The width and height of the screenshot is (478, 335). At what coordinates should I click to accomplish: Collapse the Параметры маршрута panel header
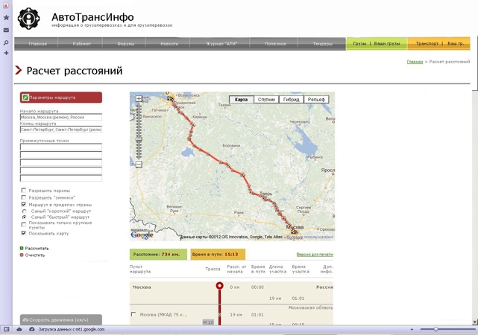[61, 98]
